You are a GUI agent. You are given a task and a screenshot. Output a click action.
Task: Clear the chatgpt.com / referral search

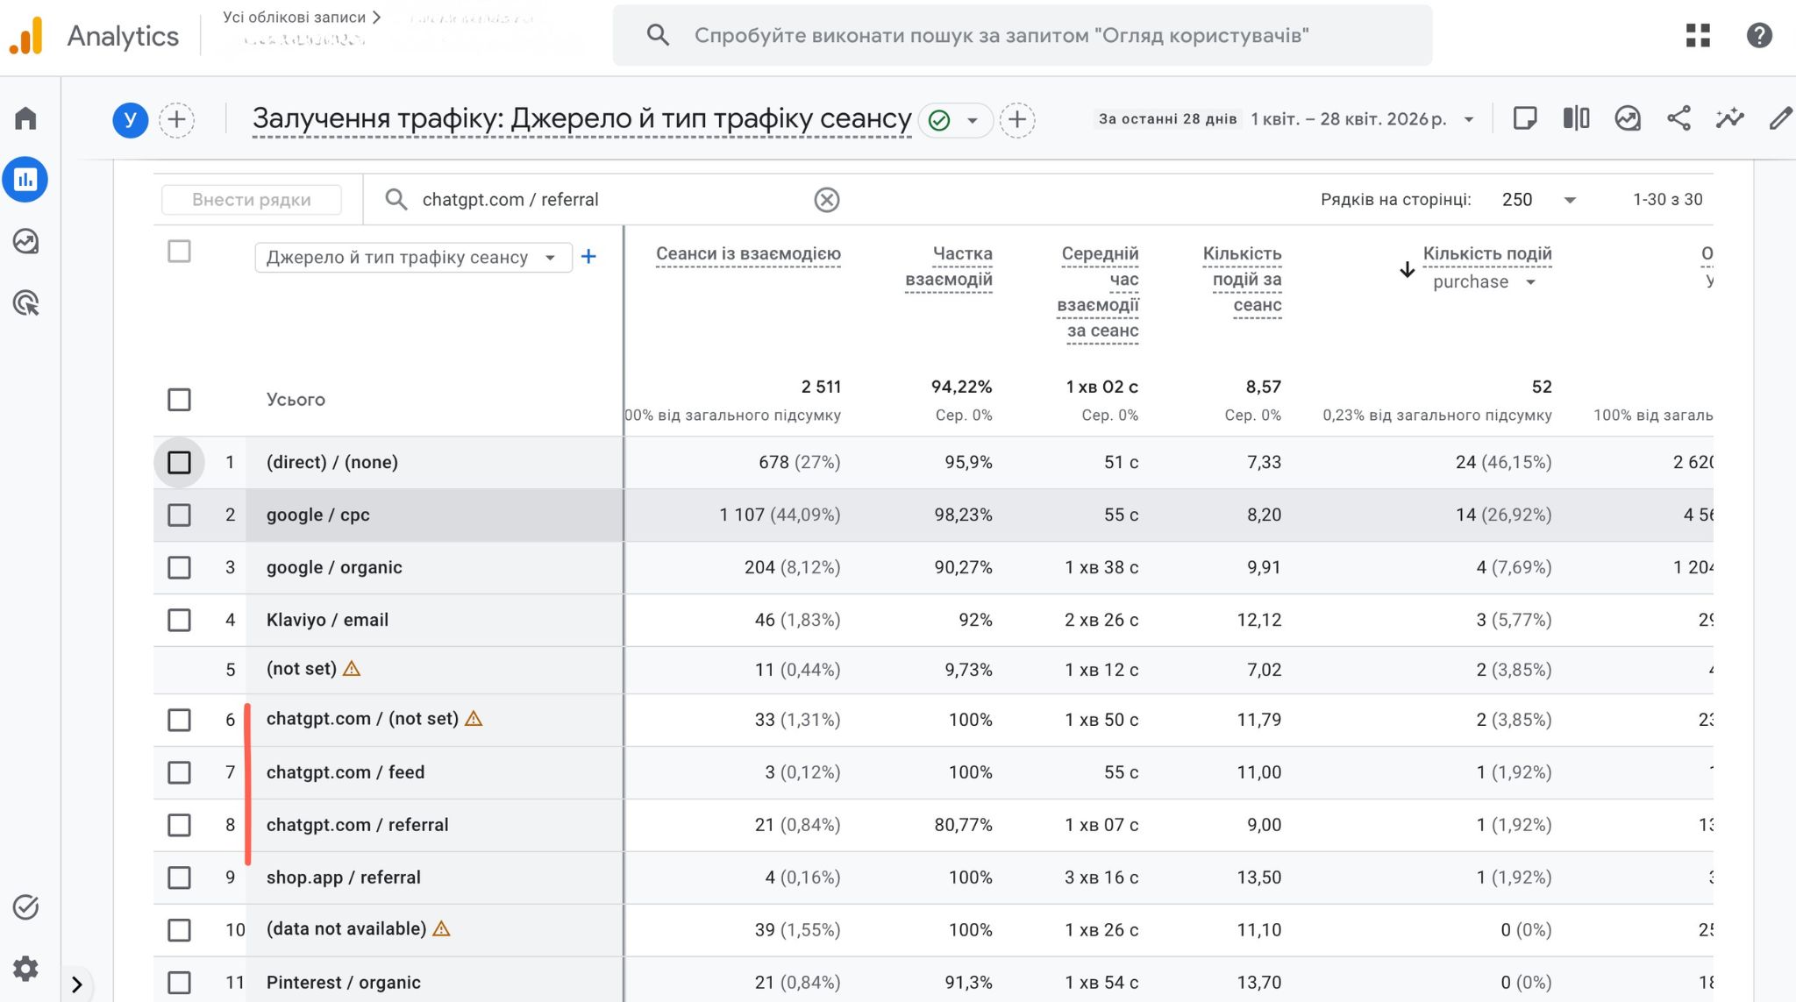click(826, 200)
